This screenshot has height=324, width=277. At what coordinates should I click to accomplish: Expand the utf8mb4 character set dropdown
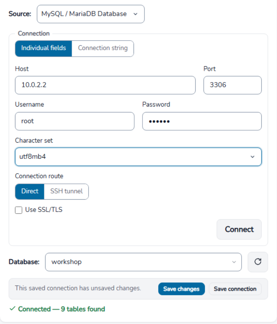point(138,157)
